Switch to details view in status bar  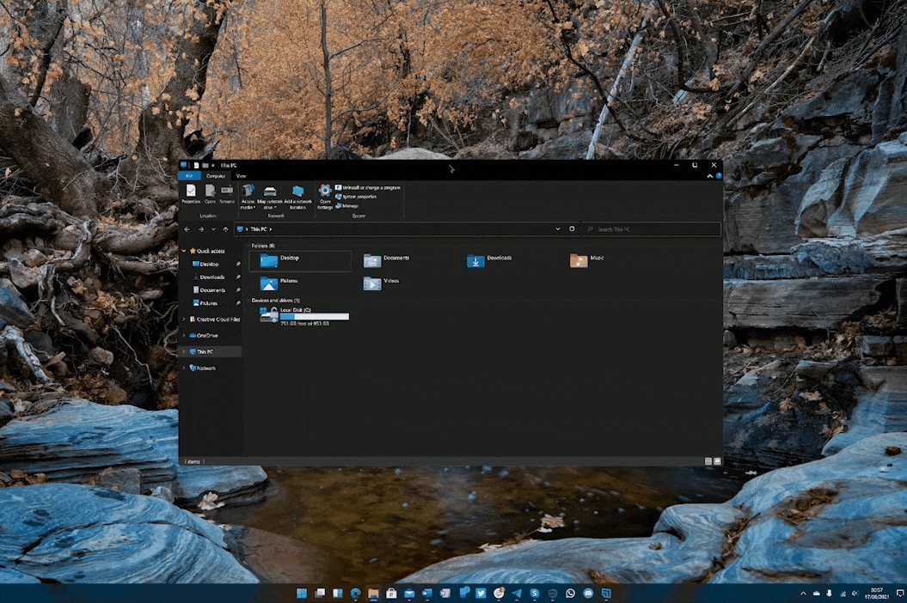coord(708,461)
